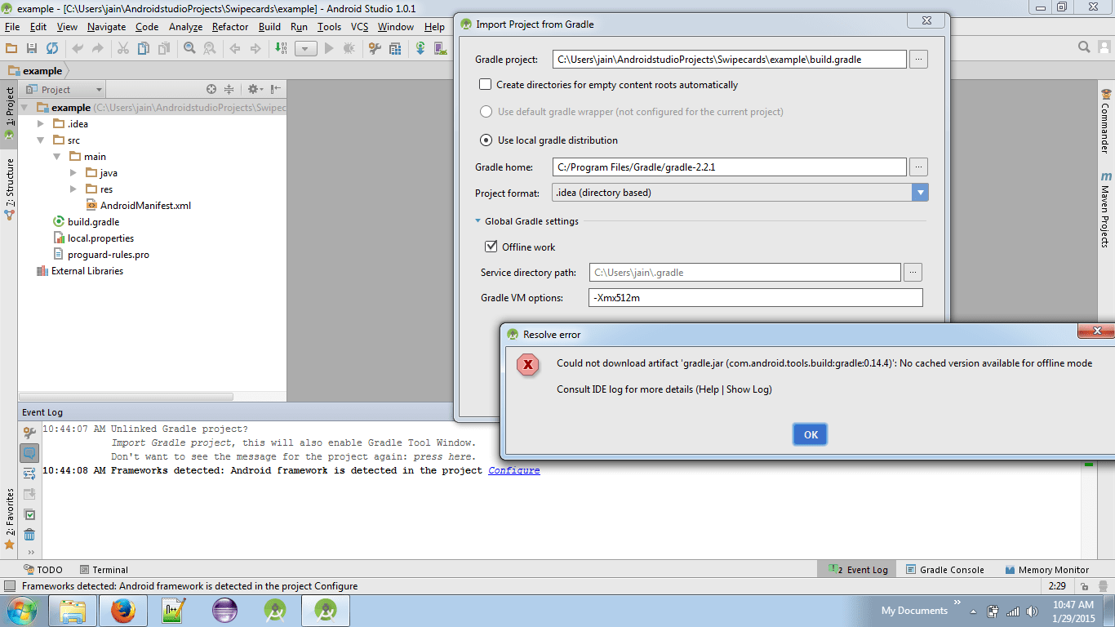Screen dimensions: 1115x627
Task: Open the VCS menu
Action: [x=360, y=27]
